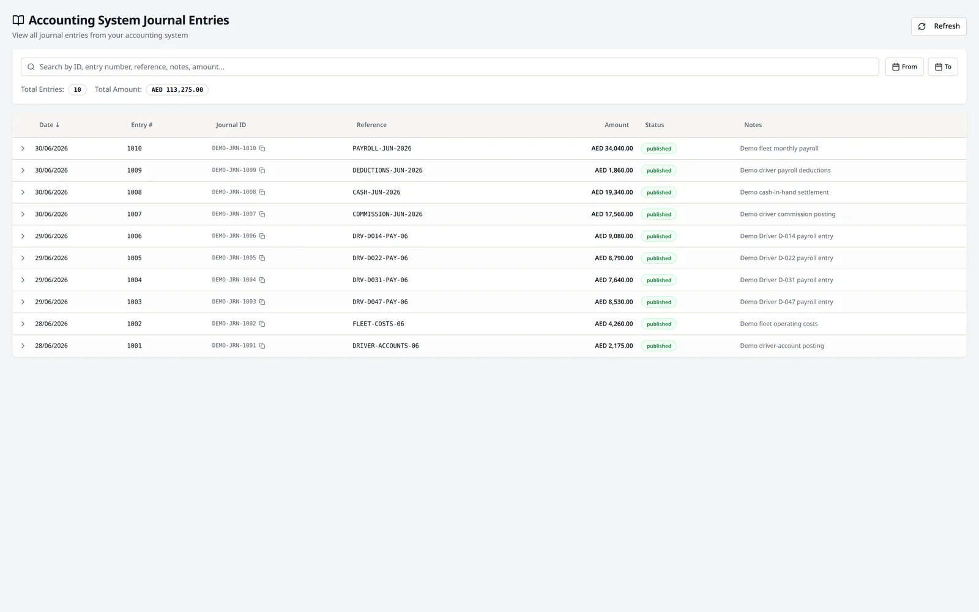Expand row for entry 1001
Screen dimensions: 979x612
point(23,346)
